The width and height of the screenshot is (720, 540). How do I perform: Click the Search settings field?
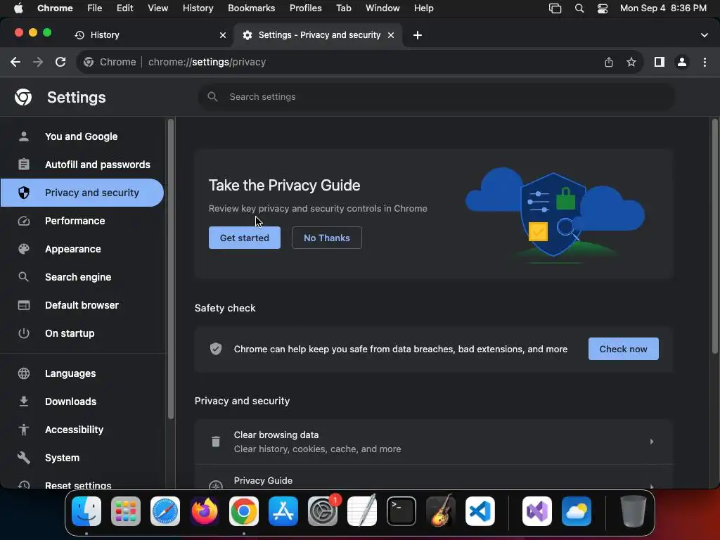pyautogui.click(x=436, y=97)
